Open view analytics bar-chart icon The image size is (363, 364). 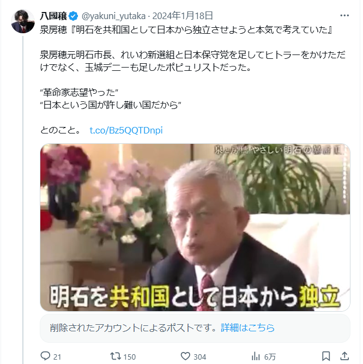click(x=256, y=356)
